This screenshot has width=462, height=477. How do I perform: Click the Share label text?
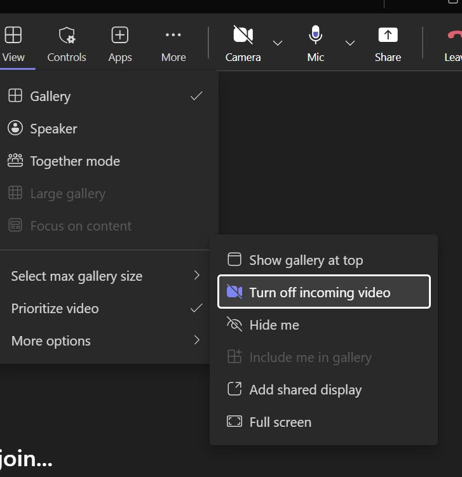coord(388,57)
